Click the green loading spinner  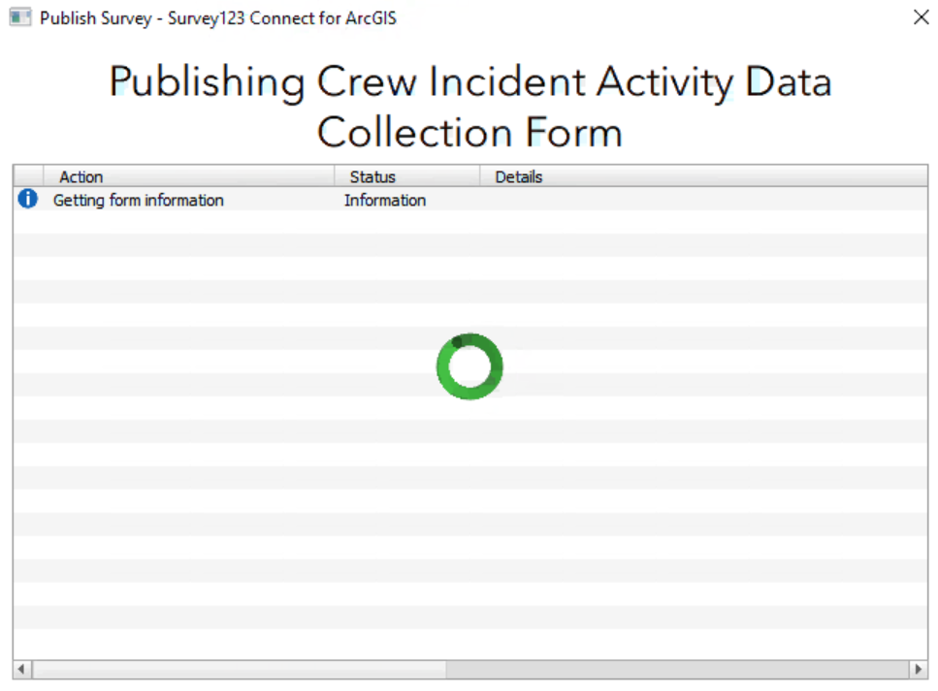coord(469,366)
